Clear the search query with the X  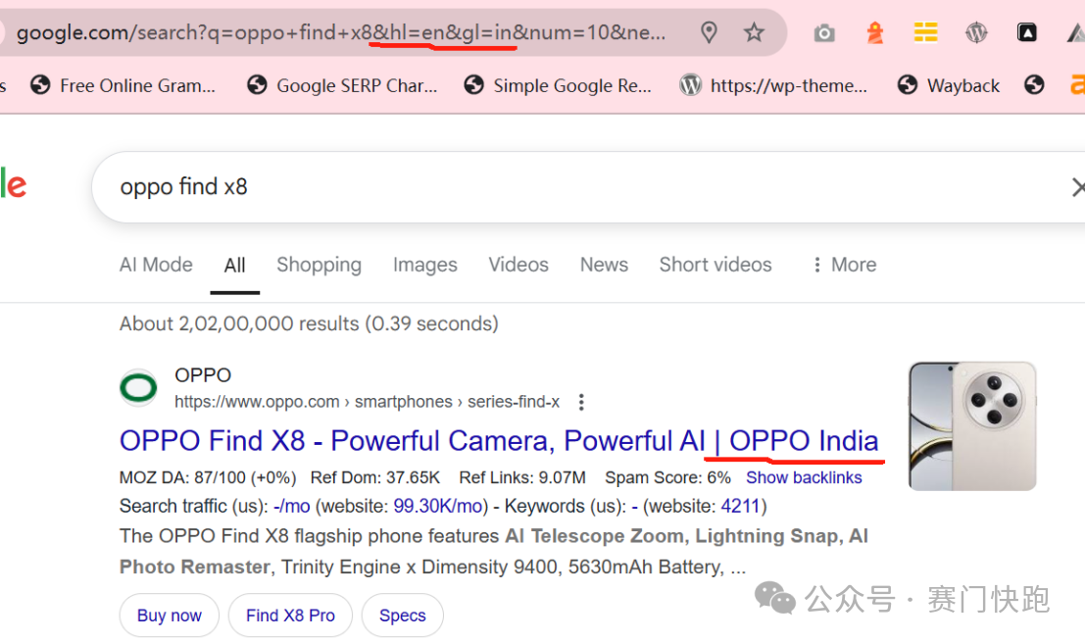coord(1077,187)
